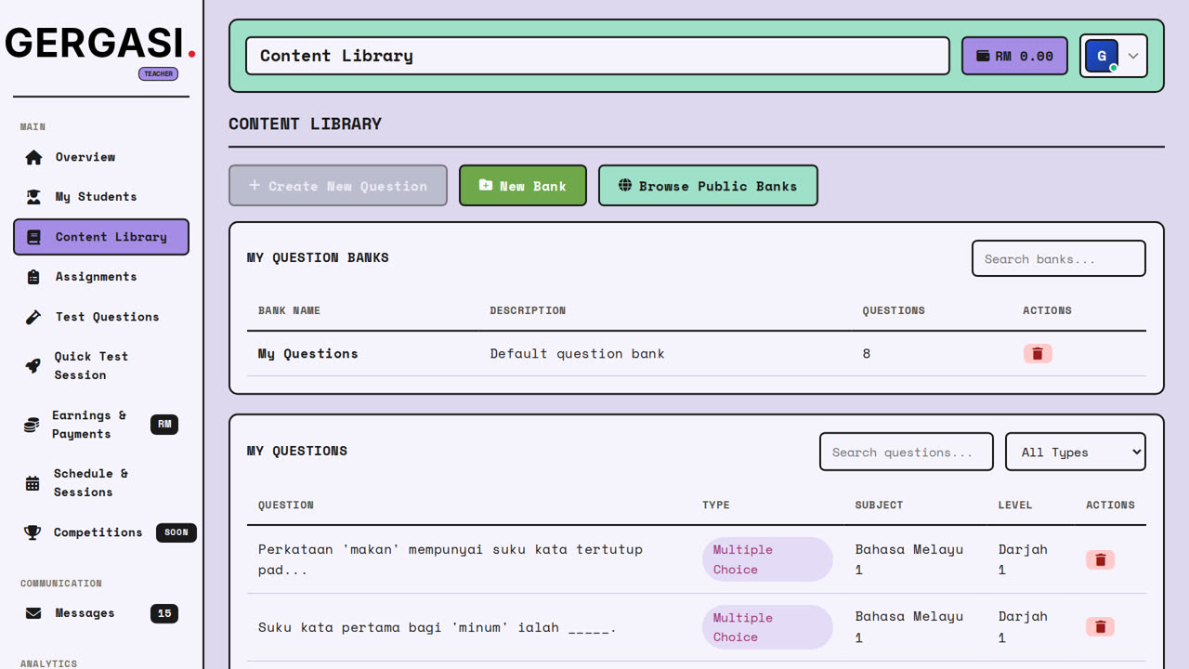1189x669 pixels.
Task: Click the Assignments clipboard icon
Action: click(x=33, y=277)
